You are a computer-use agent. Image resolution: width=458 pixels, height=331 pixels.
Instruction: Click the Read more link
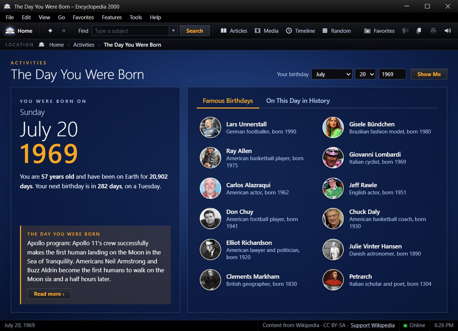(49, 294)
